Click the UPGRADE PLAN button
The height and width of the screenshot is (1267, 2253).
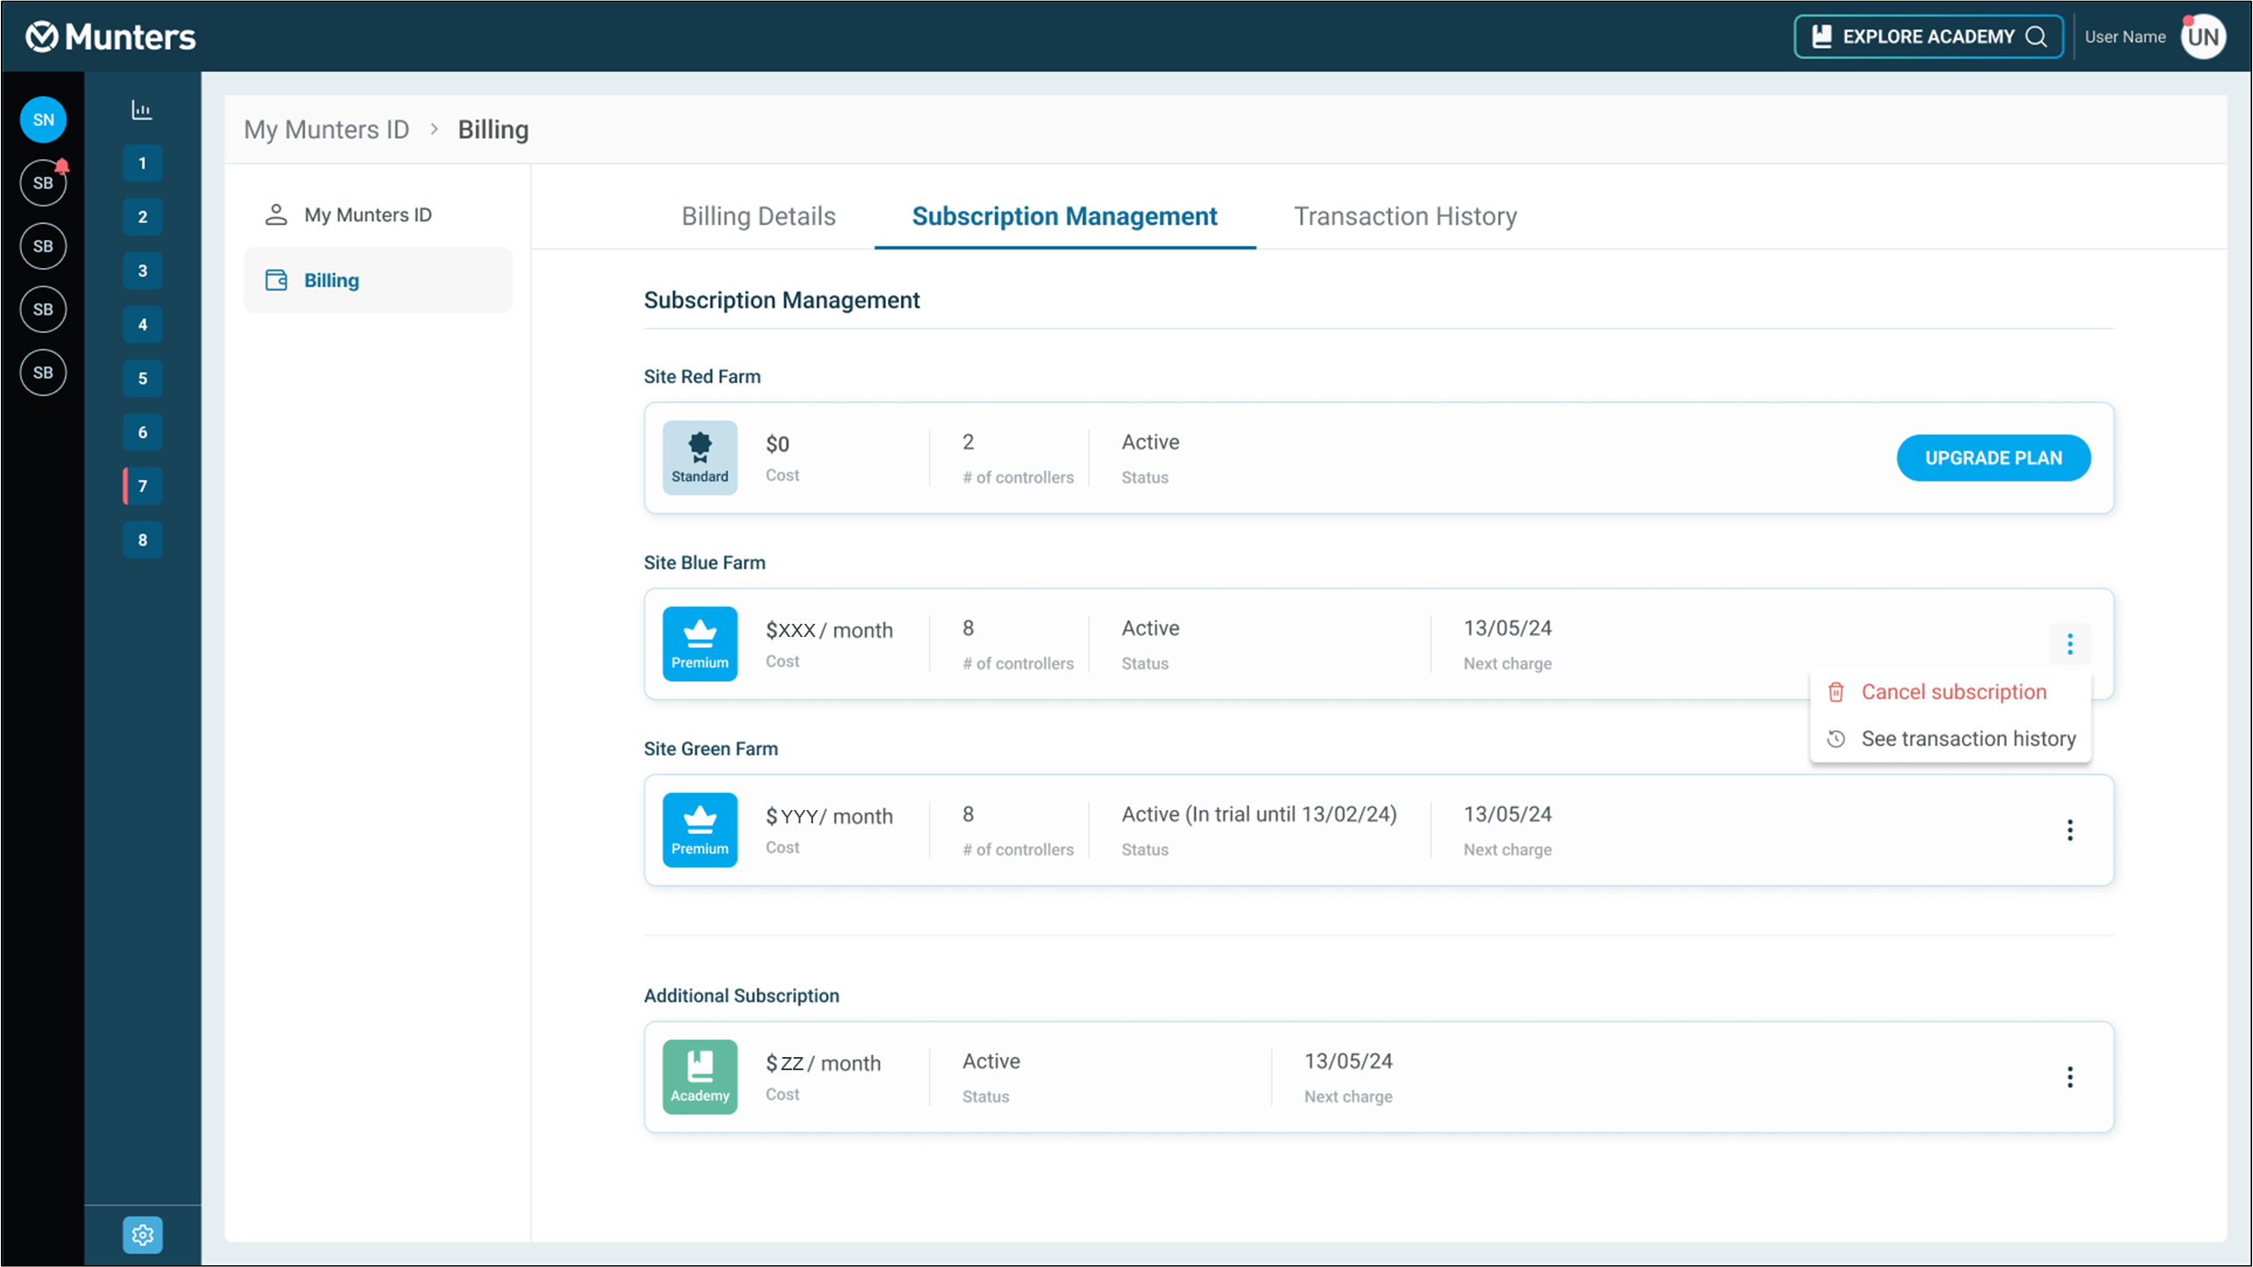1994,458
